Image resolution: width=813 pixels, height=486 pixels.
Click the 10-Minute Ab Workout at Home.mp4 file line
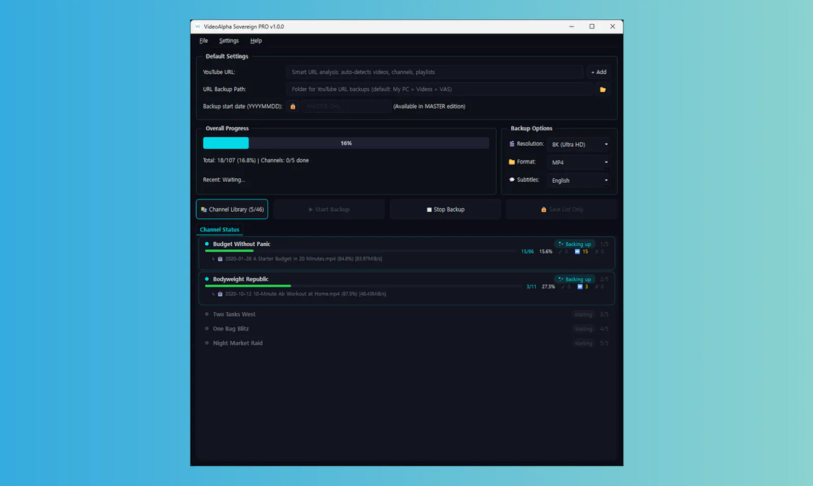tap(305, 294)
